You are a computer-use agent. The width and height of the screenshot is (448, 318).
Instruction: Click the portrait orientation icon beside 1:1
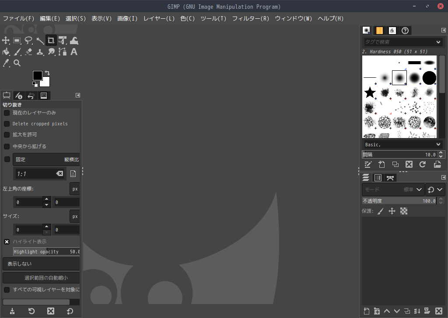(x=73, y=174)
